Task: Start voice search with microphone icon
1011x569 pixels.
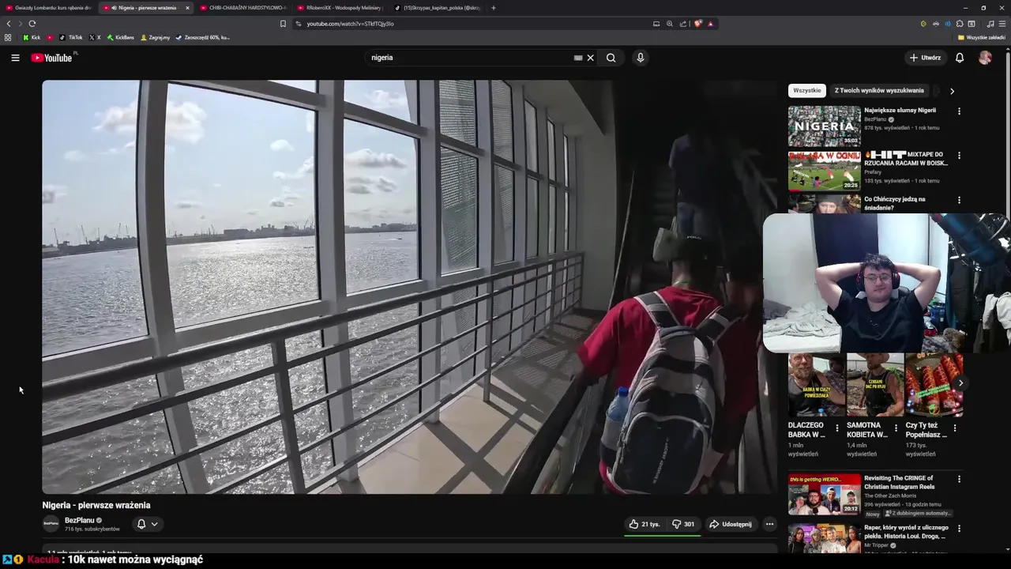Action: tap(641, 58)
